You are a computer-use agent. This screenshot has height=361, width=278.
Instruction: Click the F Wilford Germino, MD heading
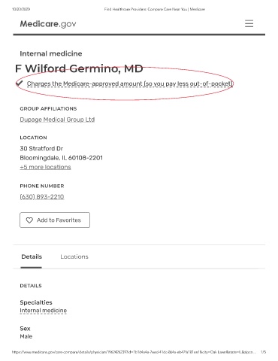[79, 68]
